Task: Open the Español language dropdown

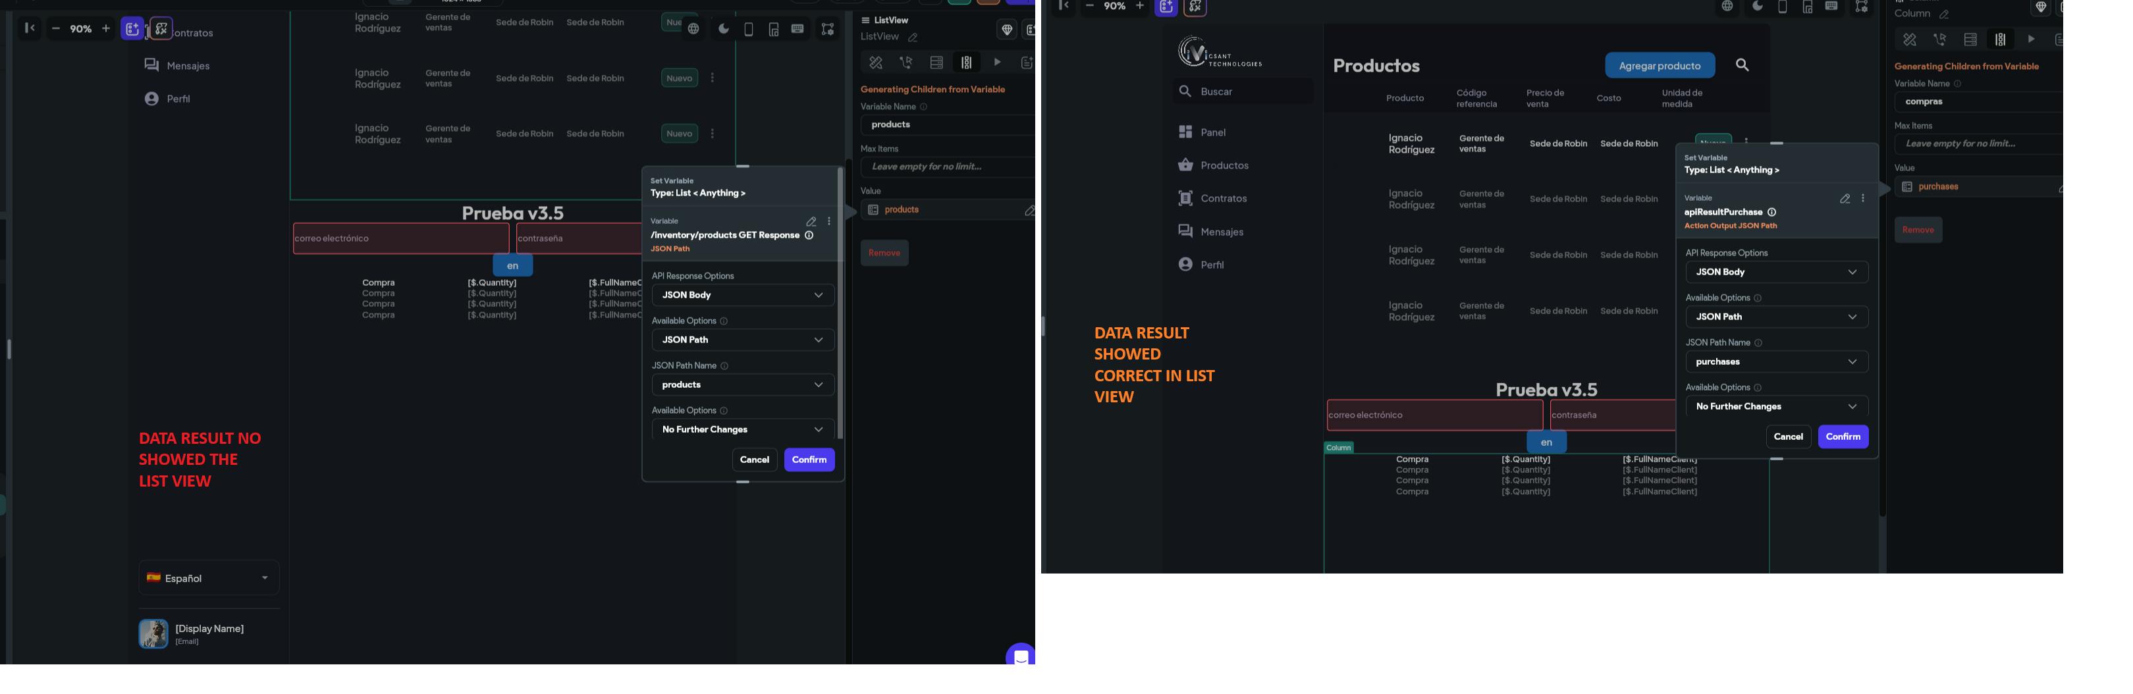Action: (209, 578)
